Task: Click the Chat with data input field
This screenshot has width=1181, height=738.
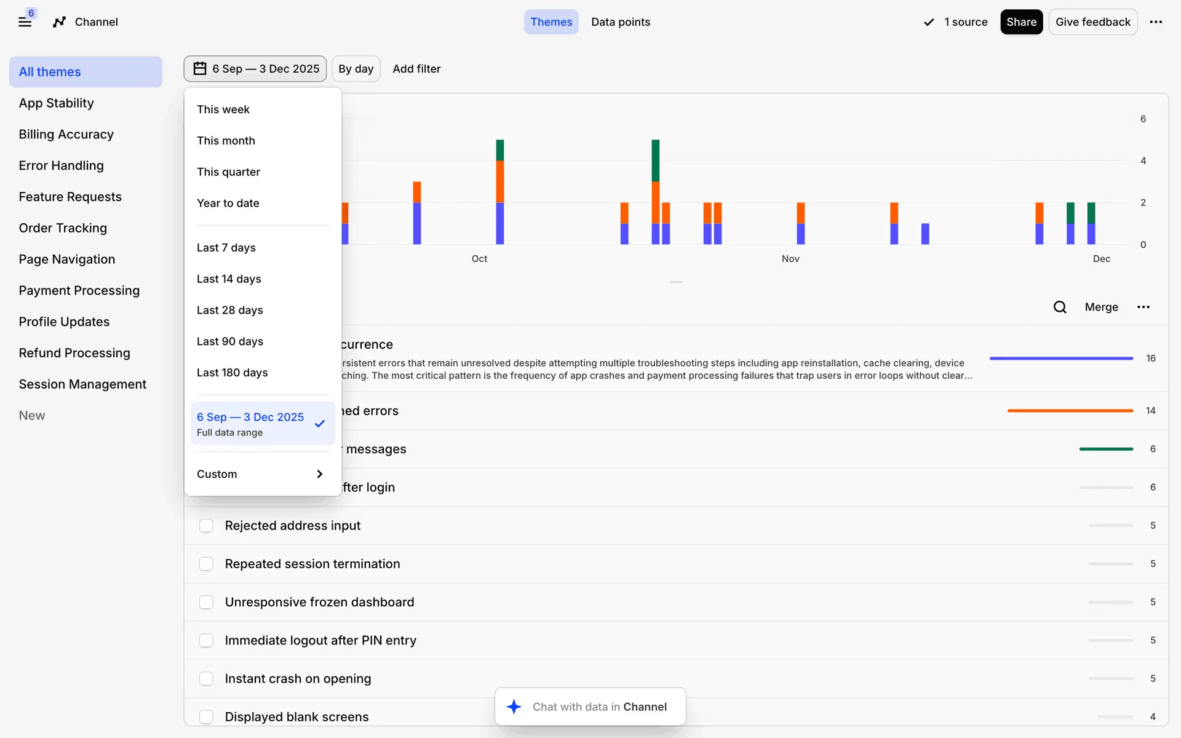Action: pyautogui.click(x=599, y=707)
